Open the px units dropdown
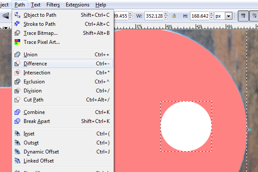The height and width of the screenshot is (172, 258). click(x=229, y=16)
